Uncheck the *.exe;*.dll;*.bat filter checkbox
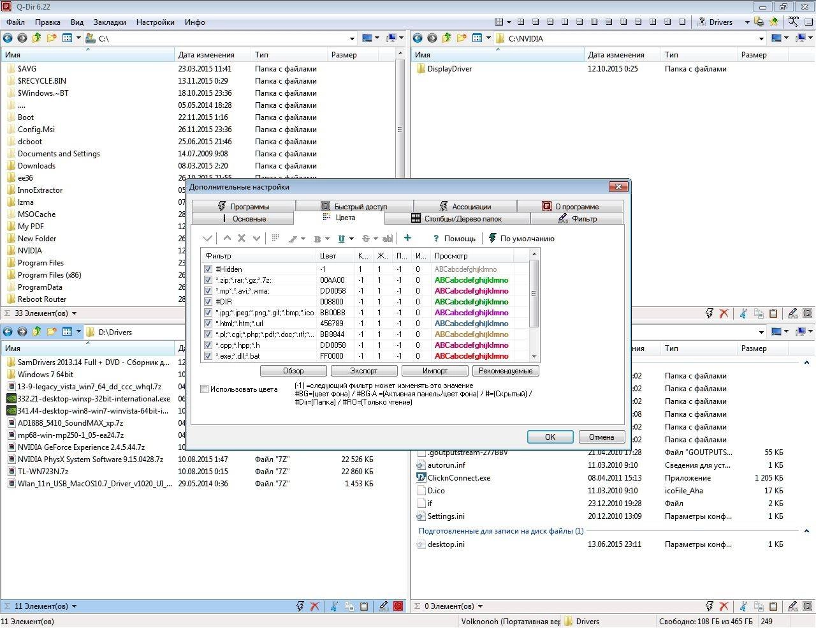The height and width of the screenshot is (628, 816). (208, 356)
